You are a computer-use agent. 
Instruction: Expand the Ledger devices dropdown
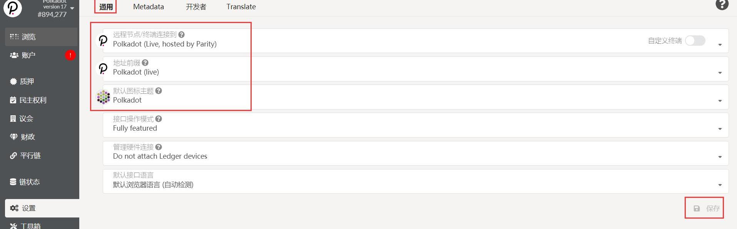pyautogui.click(x=720, y=157)
